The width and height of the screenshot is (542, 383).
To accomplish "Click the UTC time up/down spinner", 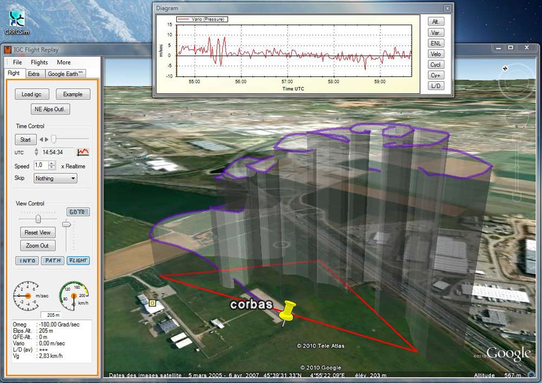I will [36, 152].
